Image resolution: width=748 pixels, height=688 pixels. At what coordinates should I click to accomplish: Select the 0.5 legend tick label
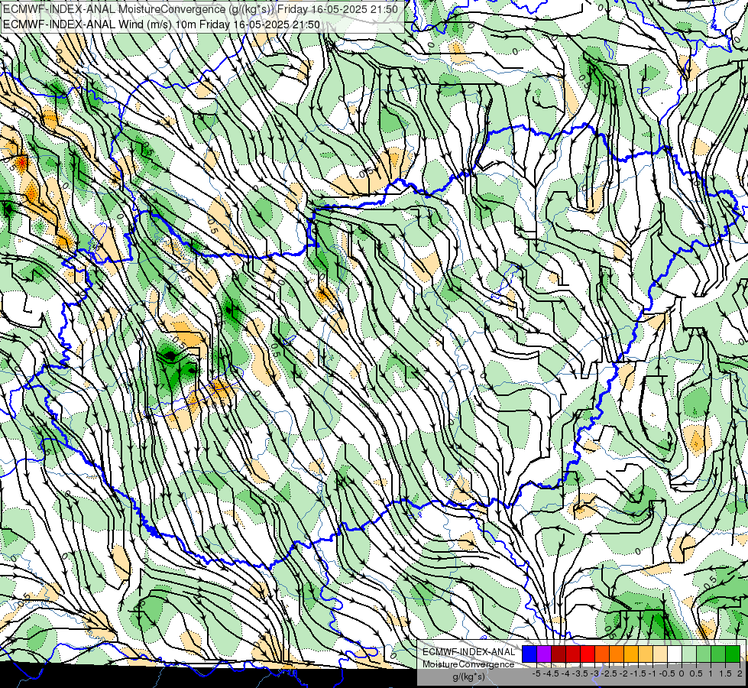(x=696, y=673)
